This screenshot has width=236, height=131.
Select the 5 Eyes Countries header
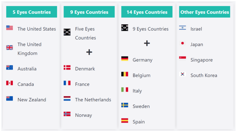(x=32, y=12)
